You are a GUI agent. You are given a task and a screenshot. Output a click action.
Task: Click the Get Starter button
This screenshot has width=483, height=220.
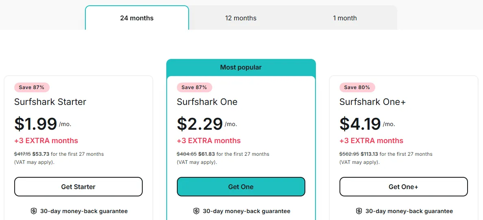[x=78, y=187]
